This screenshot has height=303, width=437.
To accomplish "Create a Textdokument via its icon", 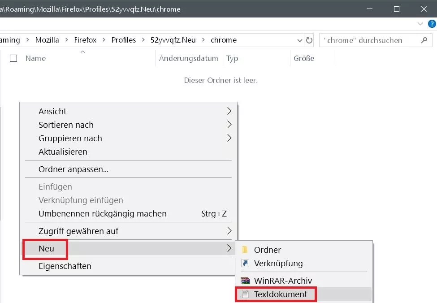I will coord(245,294).
